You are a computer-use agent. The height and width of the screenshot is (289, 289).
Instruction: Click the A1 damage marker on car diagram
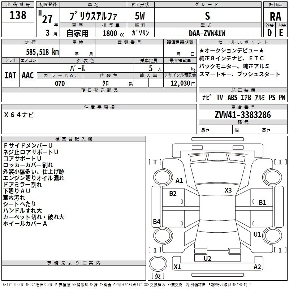pos(180,181)
